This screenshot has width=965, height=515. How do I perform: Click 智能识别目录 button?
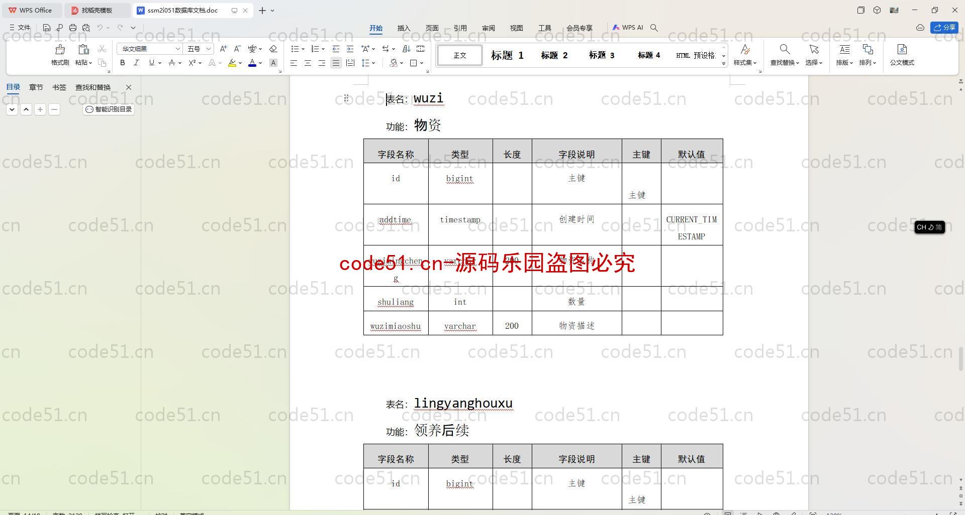click(x=109, y=109)
